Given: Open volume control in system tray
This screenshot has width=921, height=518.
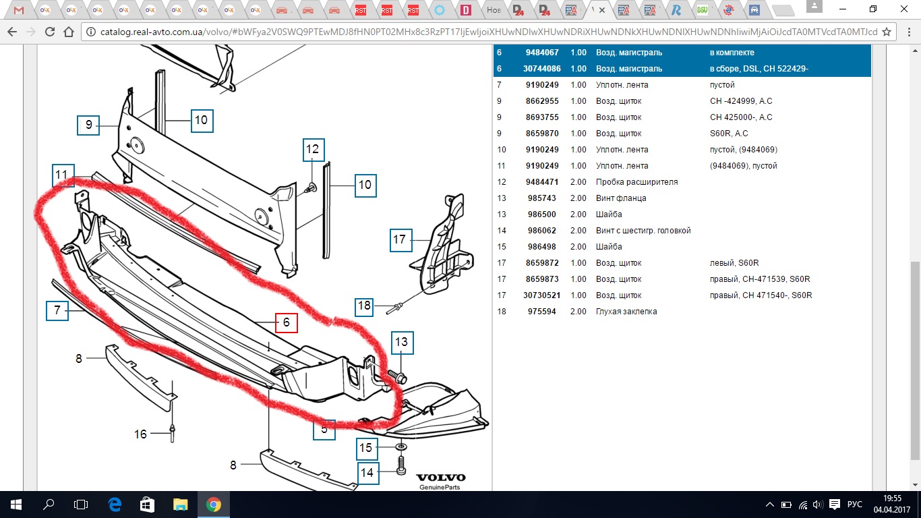Looking at the screenshot, I should [x=816, y=505].
